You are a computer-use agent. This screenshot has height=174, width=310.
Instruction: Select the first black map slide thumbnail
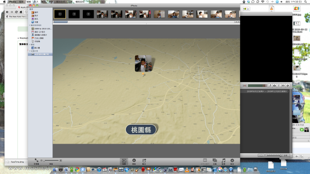point(60,14)
